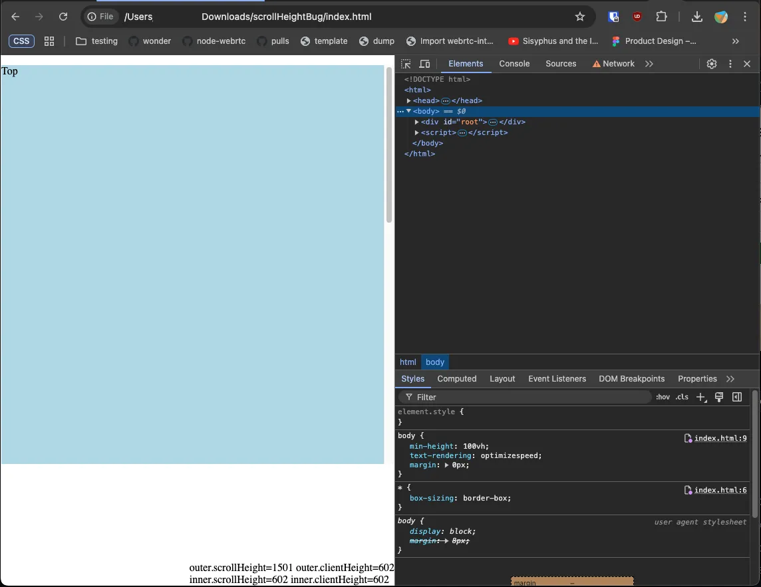Show more DevTools tabs
Image resolution: width=761 pixels, height=587 pixels.
[x=649, y=64]
